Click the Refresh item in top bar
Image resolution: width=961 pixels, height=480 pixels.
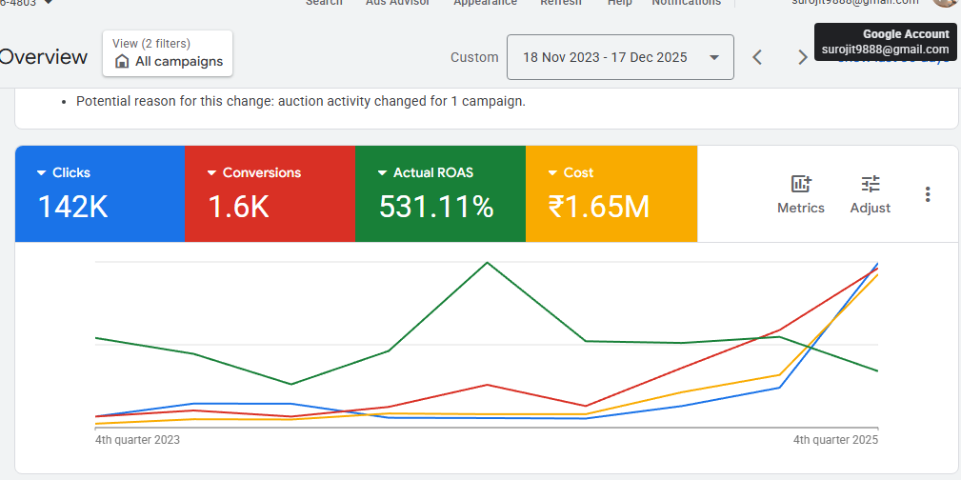561,3
